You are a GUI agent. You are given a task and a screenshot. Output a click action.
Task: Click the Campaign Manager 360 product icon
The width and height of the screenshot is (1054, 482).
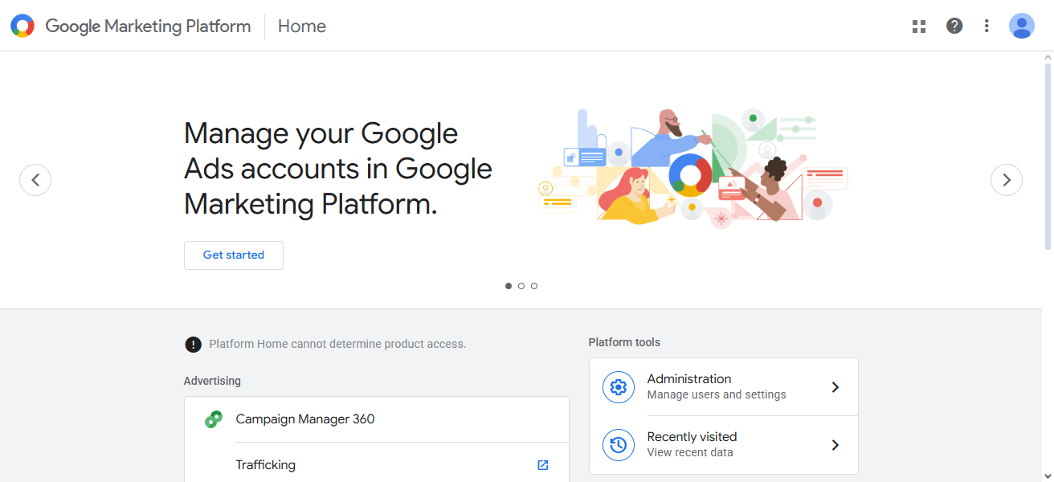pyautogui.click(x=213, y=419)
